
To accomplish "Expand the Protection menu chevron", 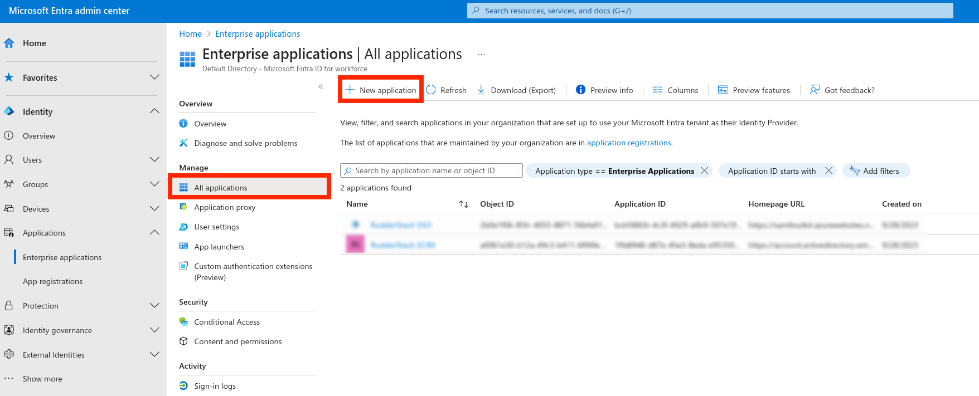I will coord(154,306).
